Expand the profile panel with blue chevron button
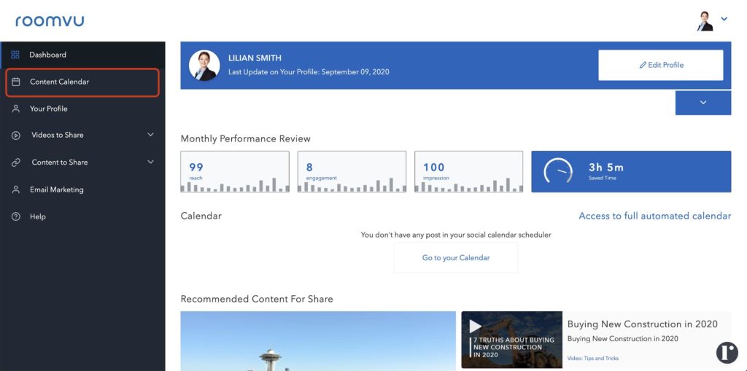747x371 pixels. point(703,103)
